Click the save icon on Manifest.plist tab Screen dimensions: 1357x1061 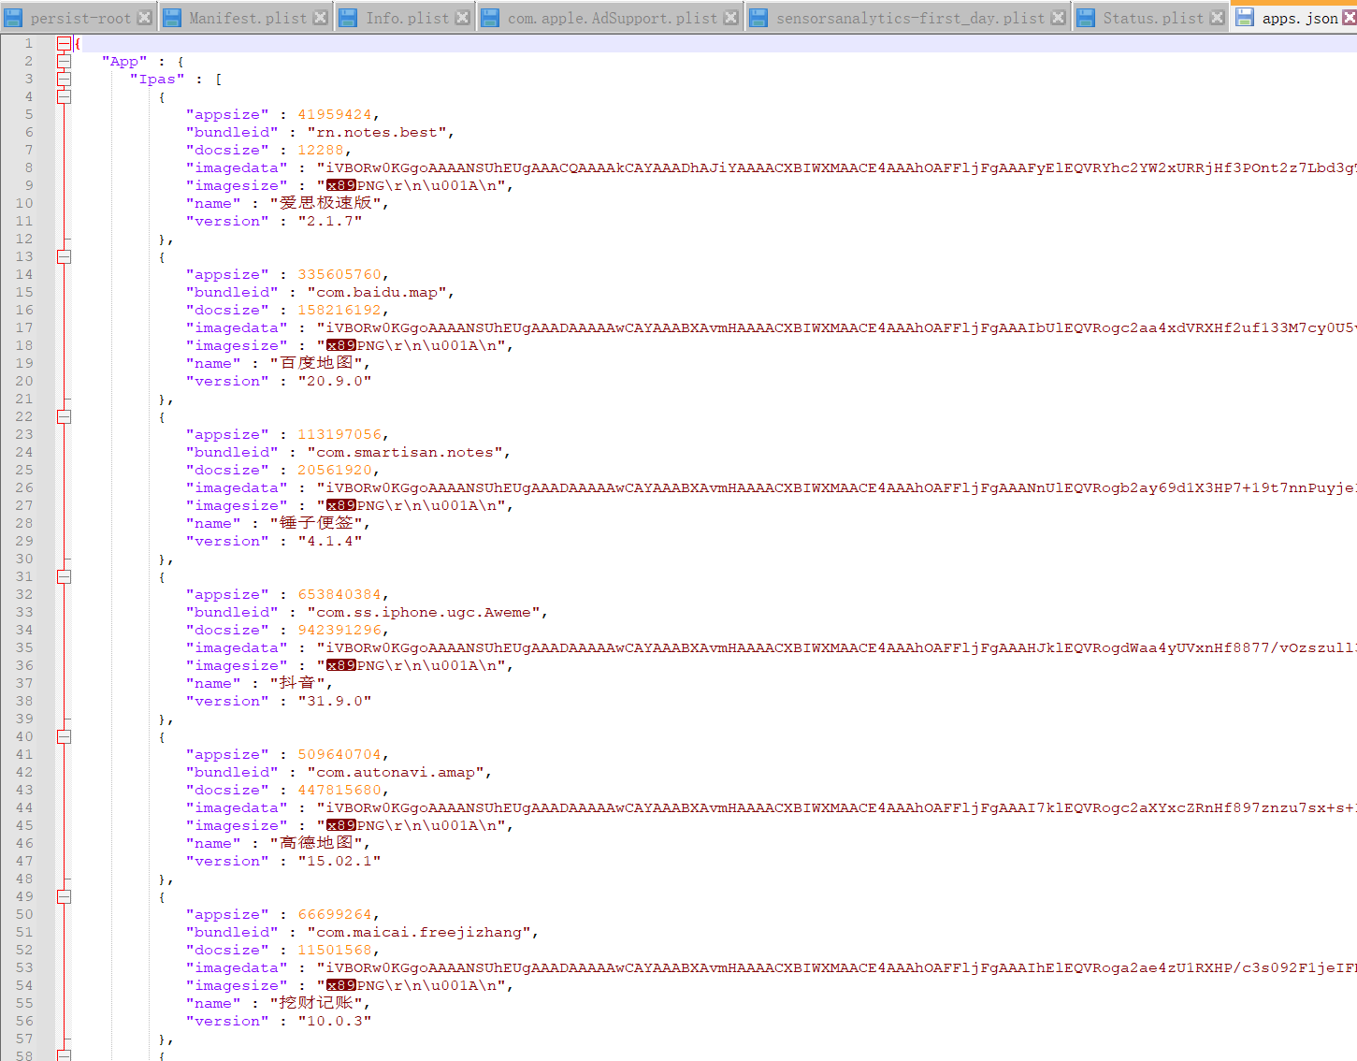click(172, 17)
